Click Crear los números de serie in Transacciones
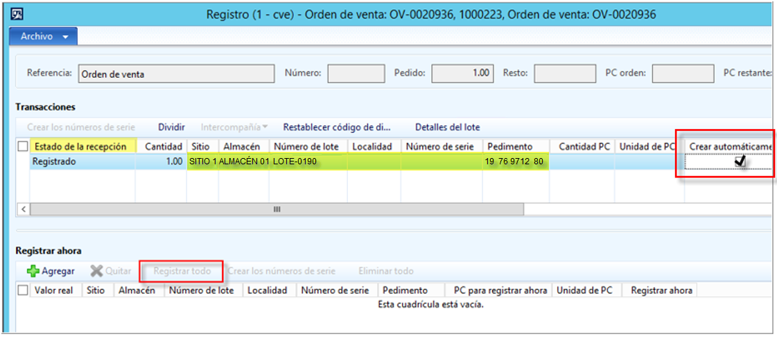 click(x=81, y=128)
